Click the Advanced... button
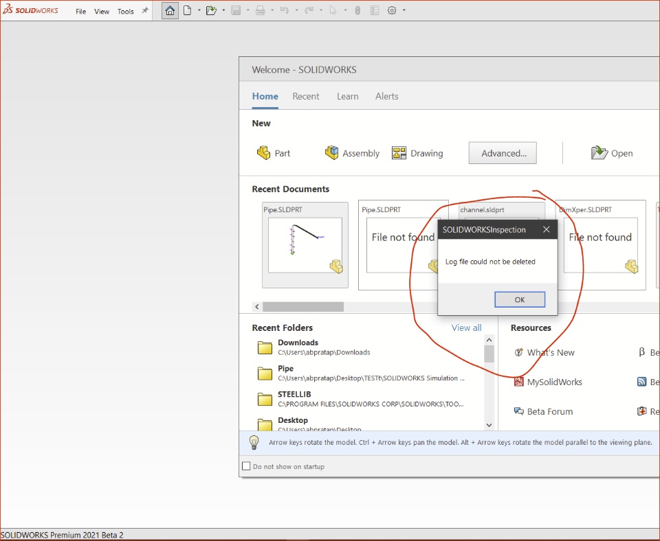This screenshot has height=541, width=660. (x=503, y=153)
